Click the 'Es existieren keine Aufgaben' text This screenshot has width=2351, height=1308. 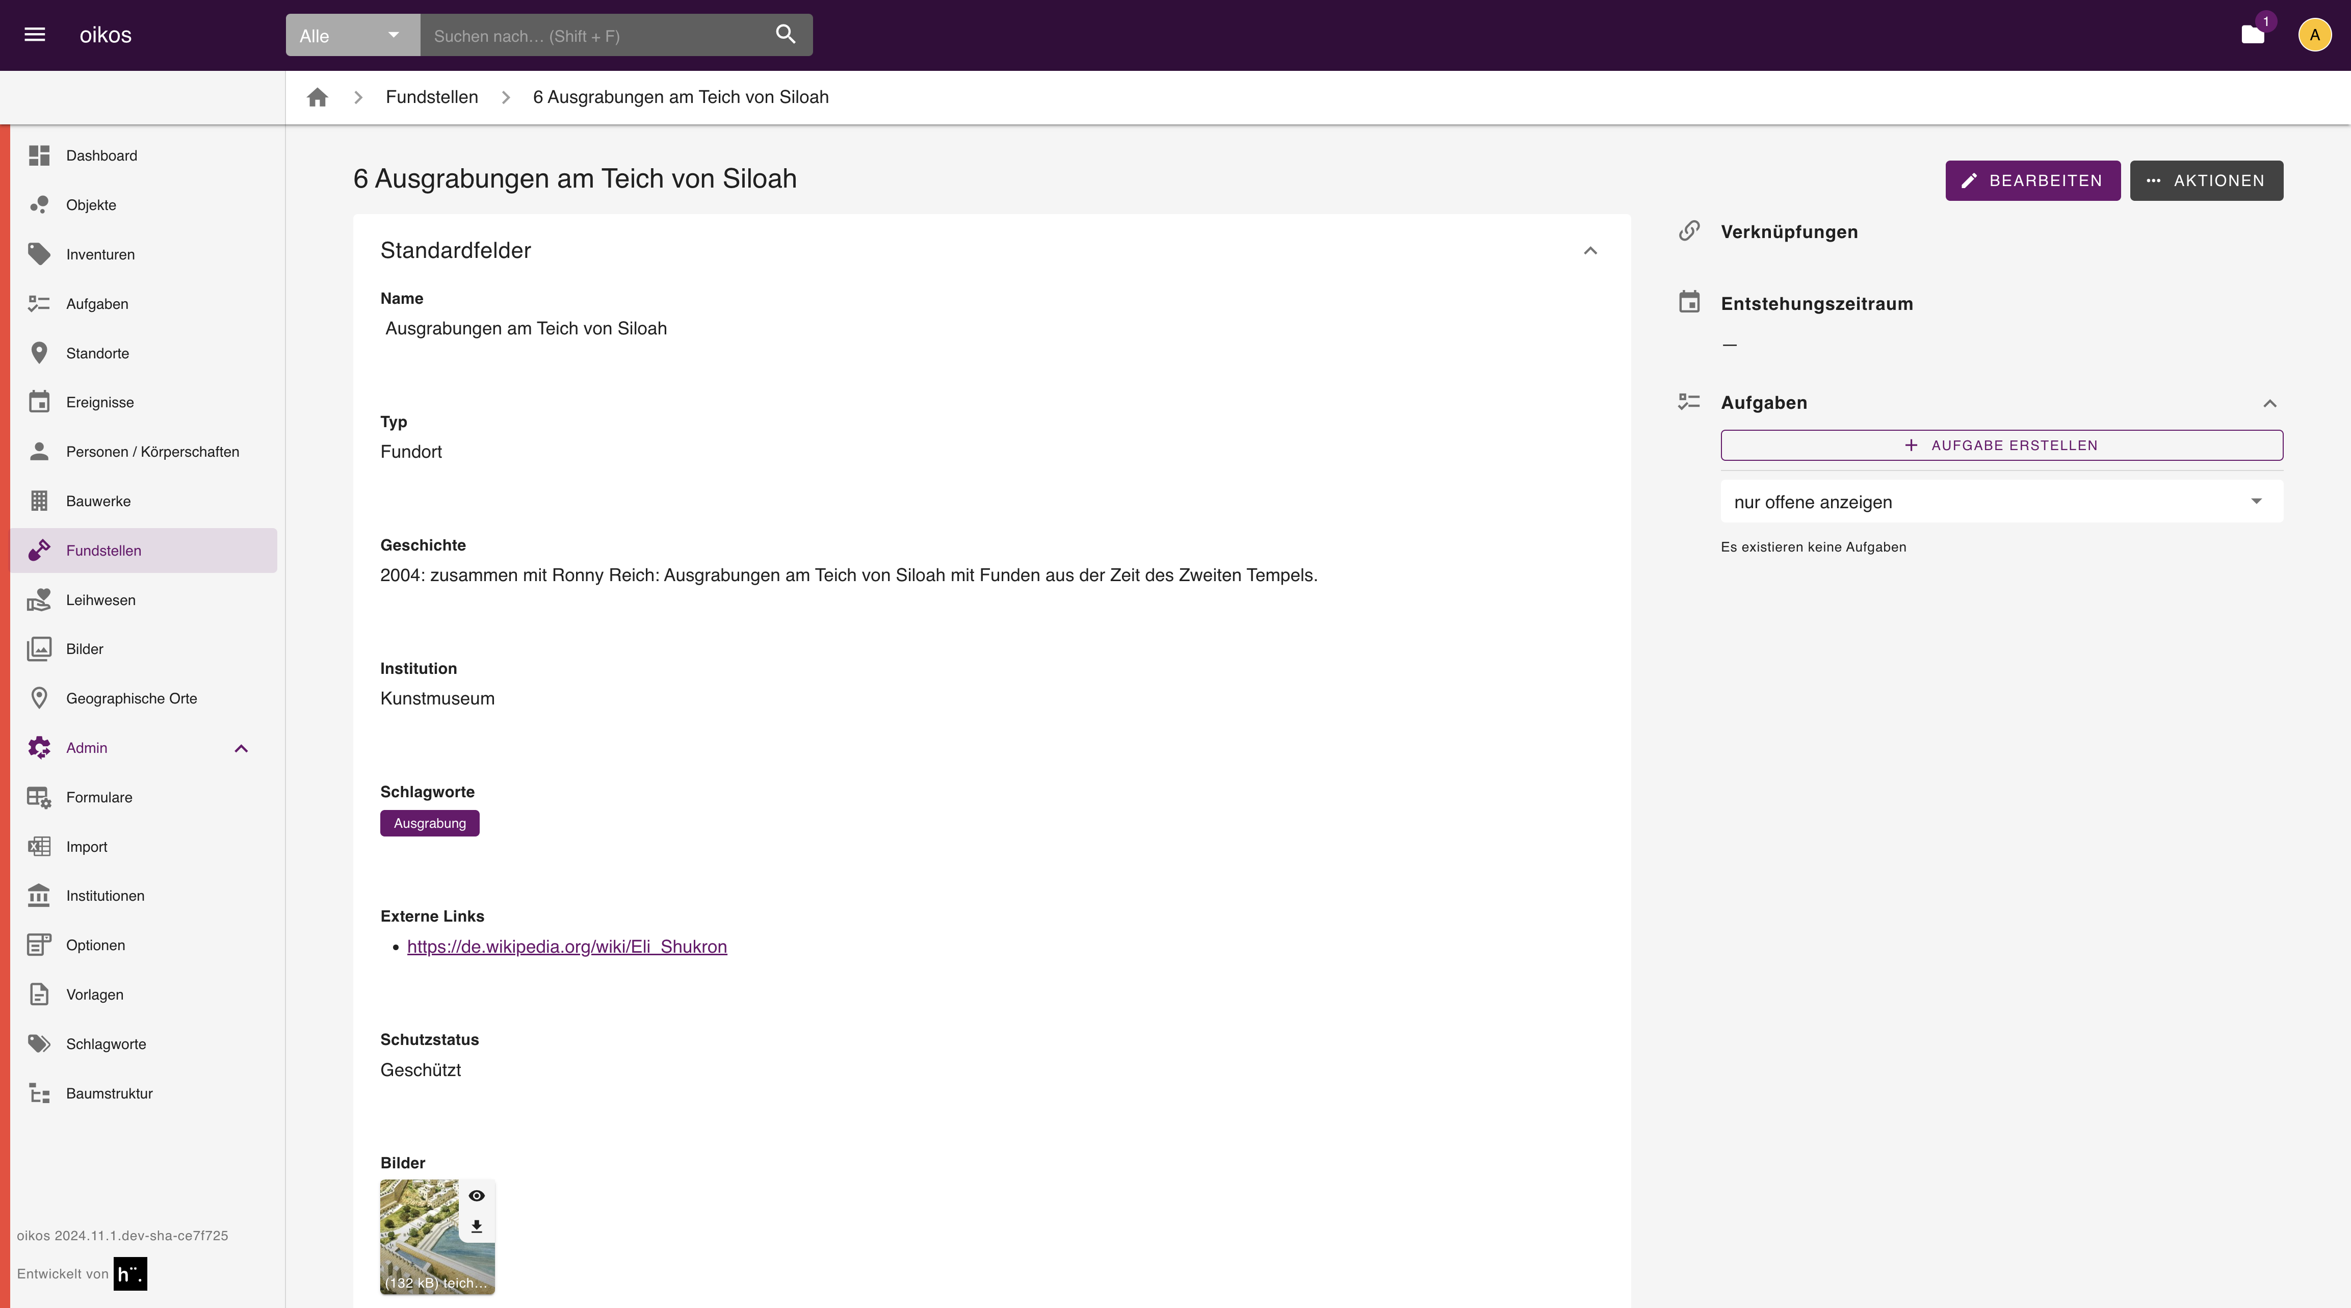click(1813, 547)
